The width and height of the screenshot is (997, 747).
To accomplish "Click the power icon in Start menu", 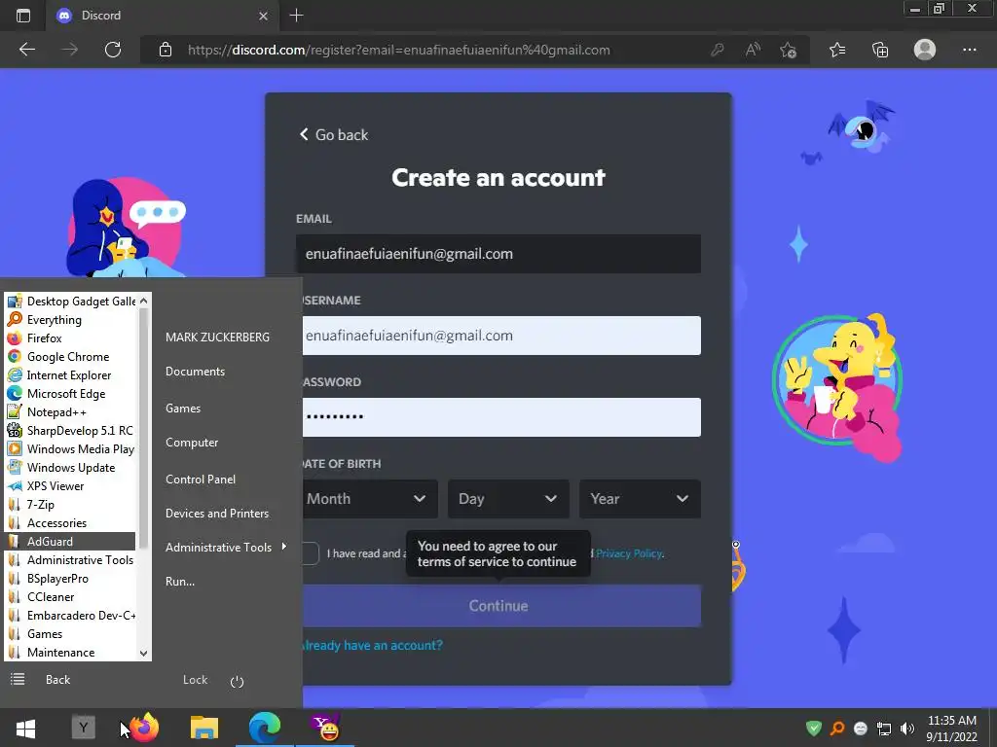I will point(238,682).
